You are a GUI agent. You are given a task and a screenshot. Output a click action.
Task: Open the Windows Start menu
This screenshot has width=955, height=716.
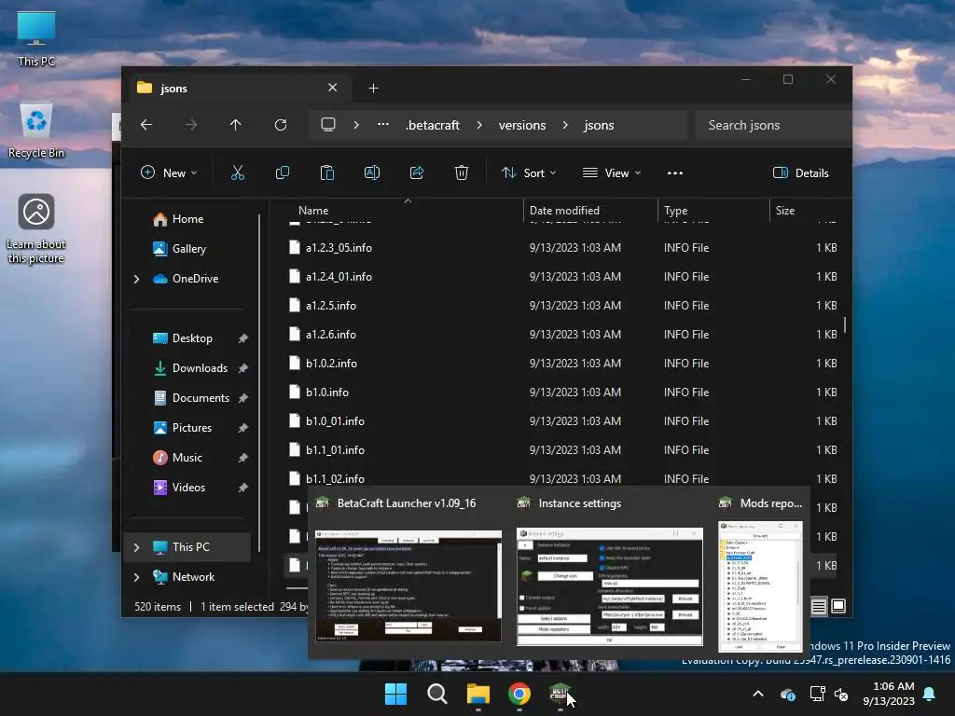pyautogui.click(x=395, y=694)
